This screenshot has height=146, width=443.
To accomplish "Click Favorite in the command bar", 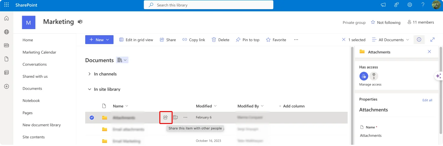I will (276, 40).
